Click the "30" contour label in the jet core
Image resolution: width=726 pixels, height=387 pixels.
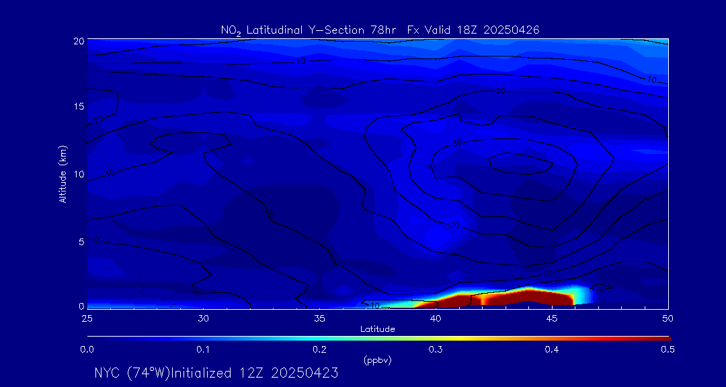coord(458,143)
